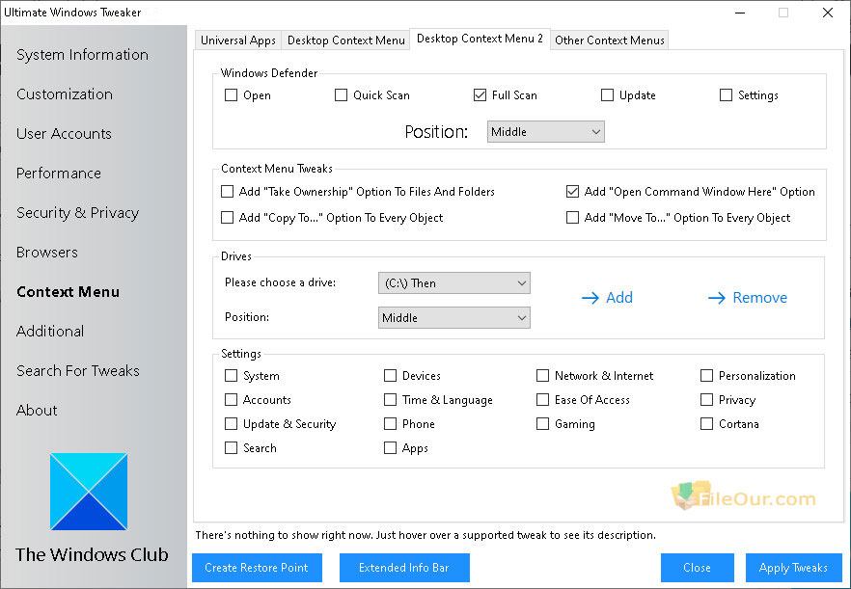The height and width of the screenshot is (589, 851).
Task: Select Context Menu in the sidebar
Action: click(x=68, y=292)
